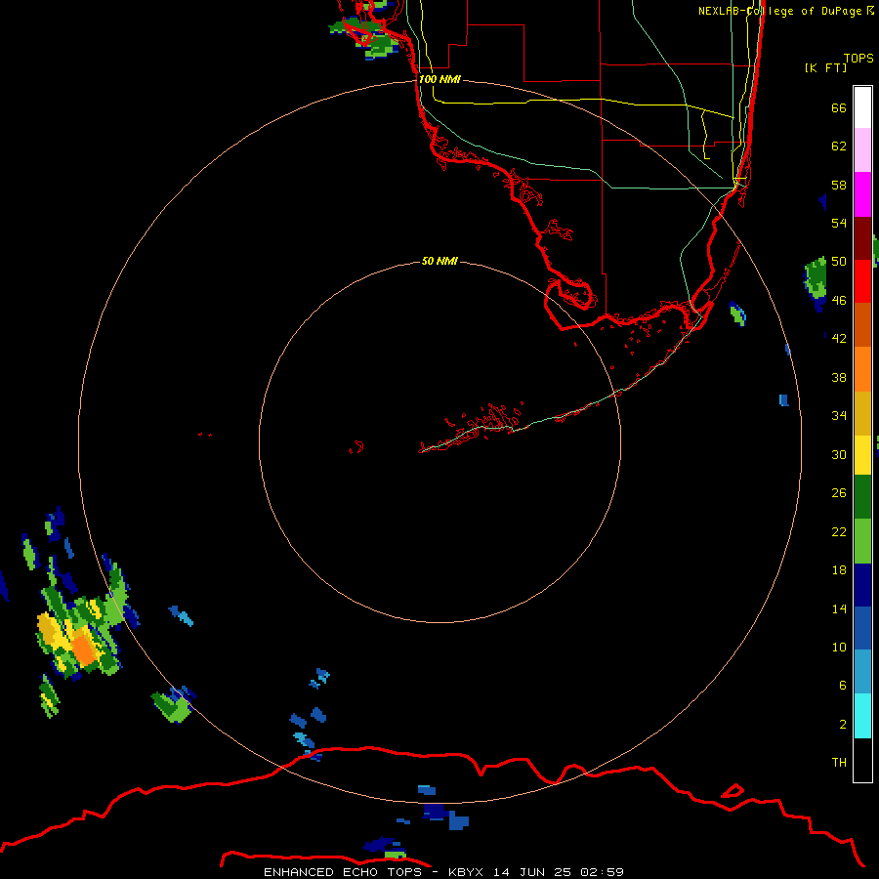Click the 46 legend value
This screenshot has height=879, width=879.
pos(839,301)
